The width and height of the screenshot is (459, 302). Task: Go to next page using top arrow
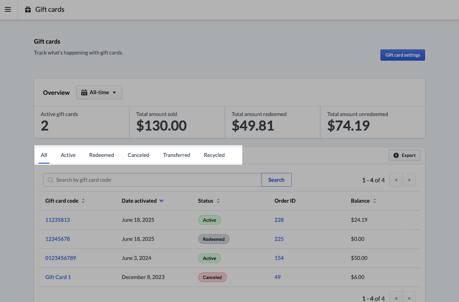409,180
